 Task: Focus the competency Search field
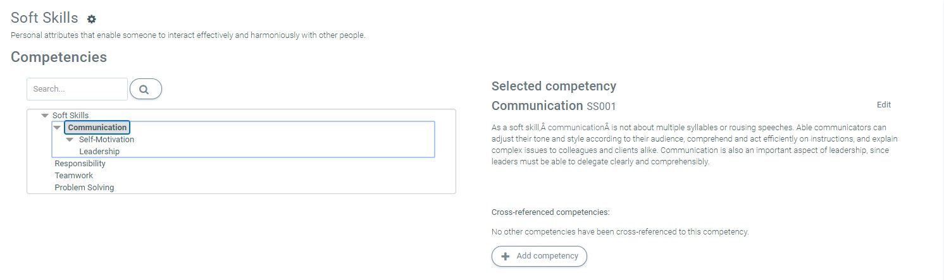77,89
